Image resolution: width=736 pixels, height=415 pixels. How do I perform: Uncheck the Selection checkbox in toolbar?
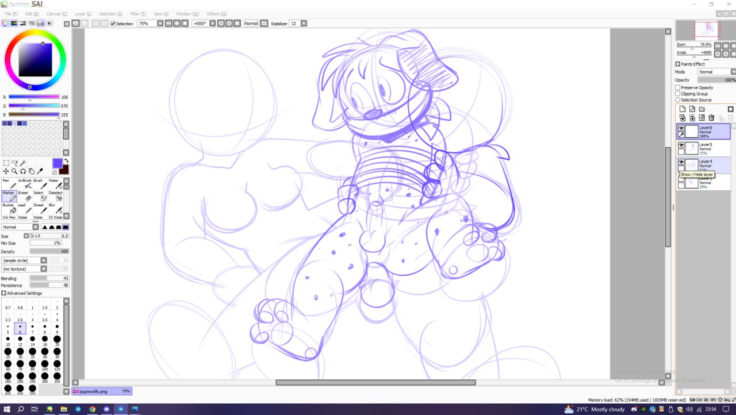click(113, 24)
